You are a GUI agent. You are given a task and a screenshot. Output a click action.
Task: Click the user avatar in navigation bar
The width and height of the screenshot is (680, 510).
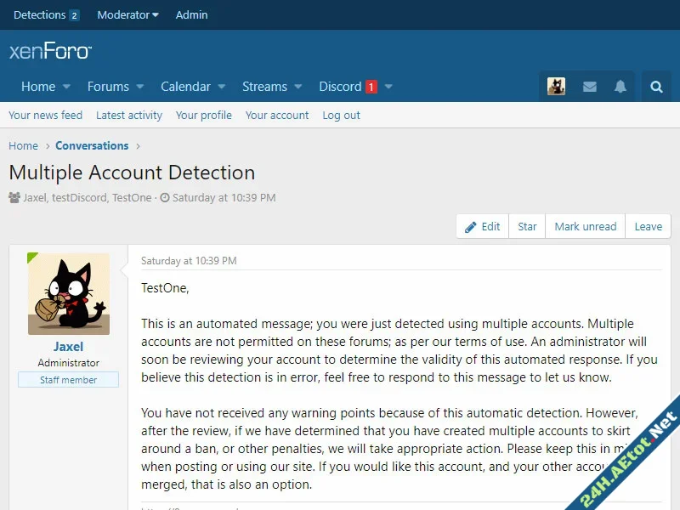(556, 87)
